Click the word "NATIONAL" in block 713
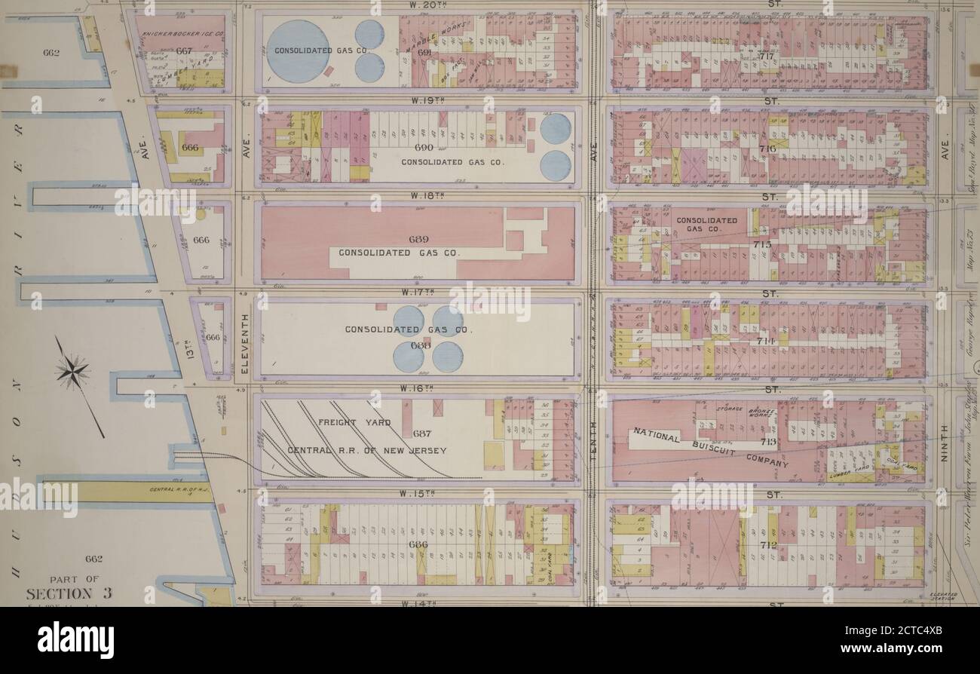980x674 pixels. tap(657, 435)
